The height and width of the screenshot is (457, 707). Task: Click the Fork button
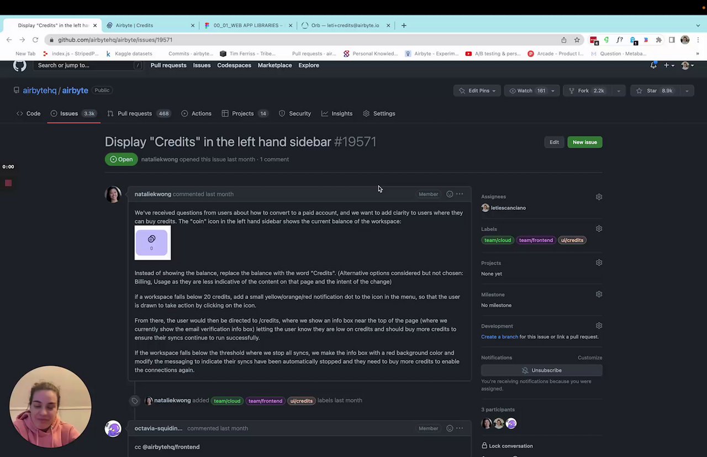coord(587,91)
